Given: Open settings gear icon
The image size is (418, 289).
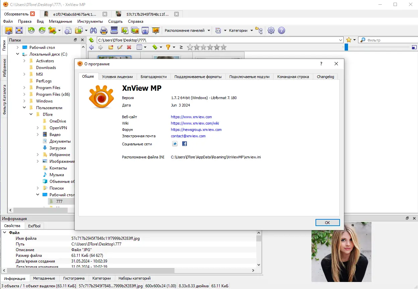Looking at the screenshot, I should pyautogui.click(x=271, y=30).
